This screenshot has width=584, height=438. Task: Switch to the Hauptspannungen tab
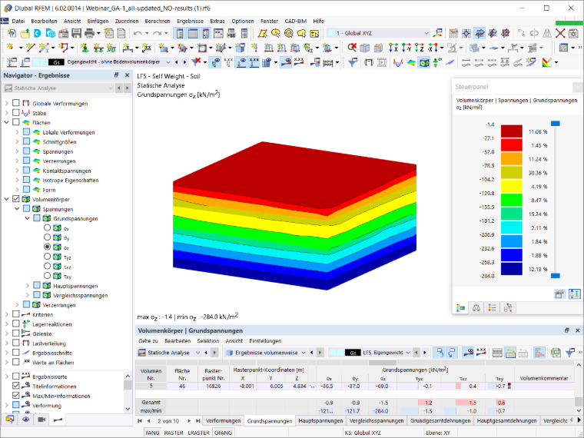pos(320,420)
